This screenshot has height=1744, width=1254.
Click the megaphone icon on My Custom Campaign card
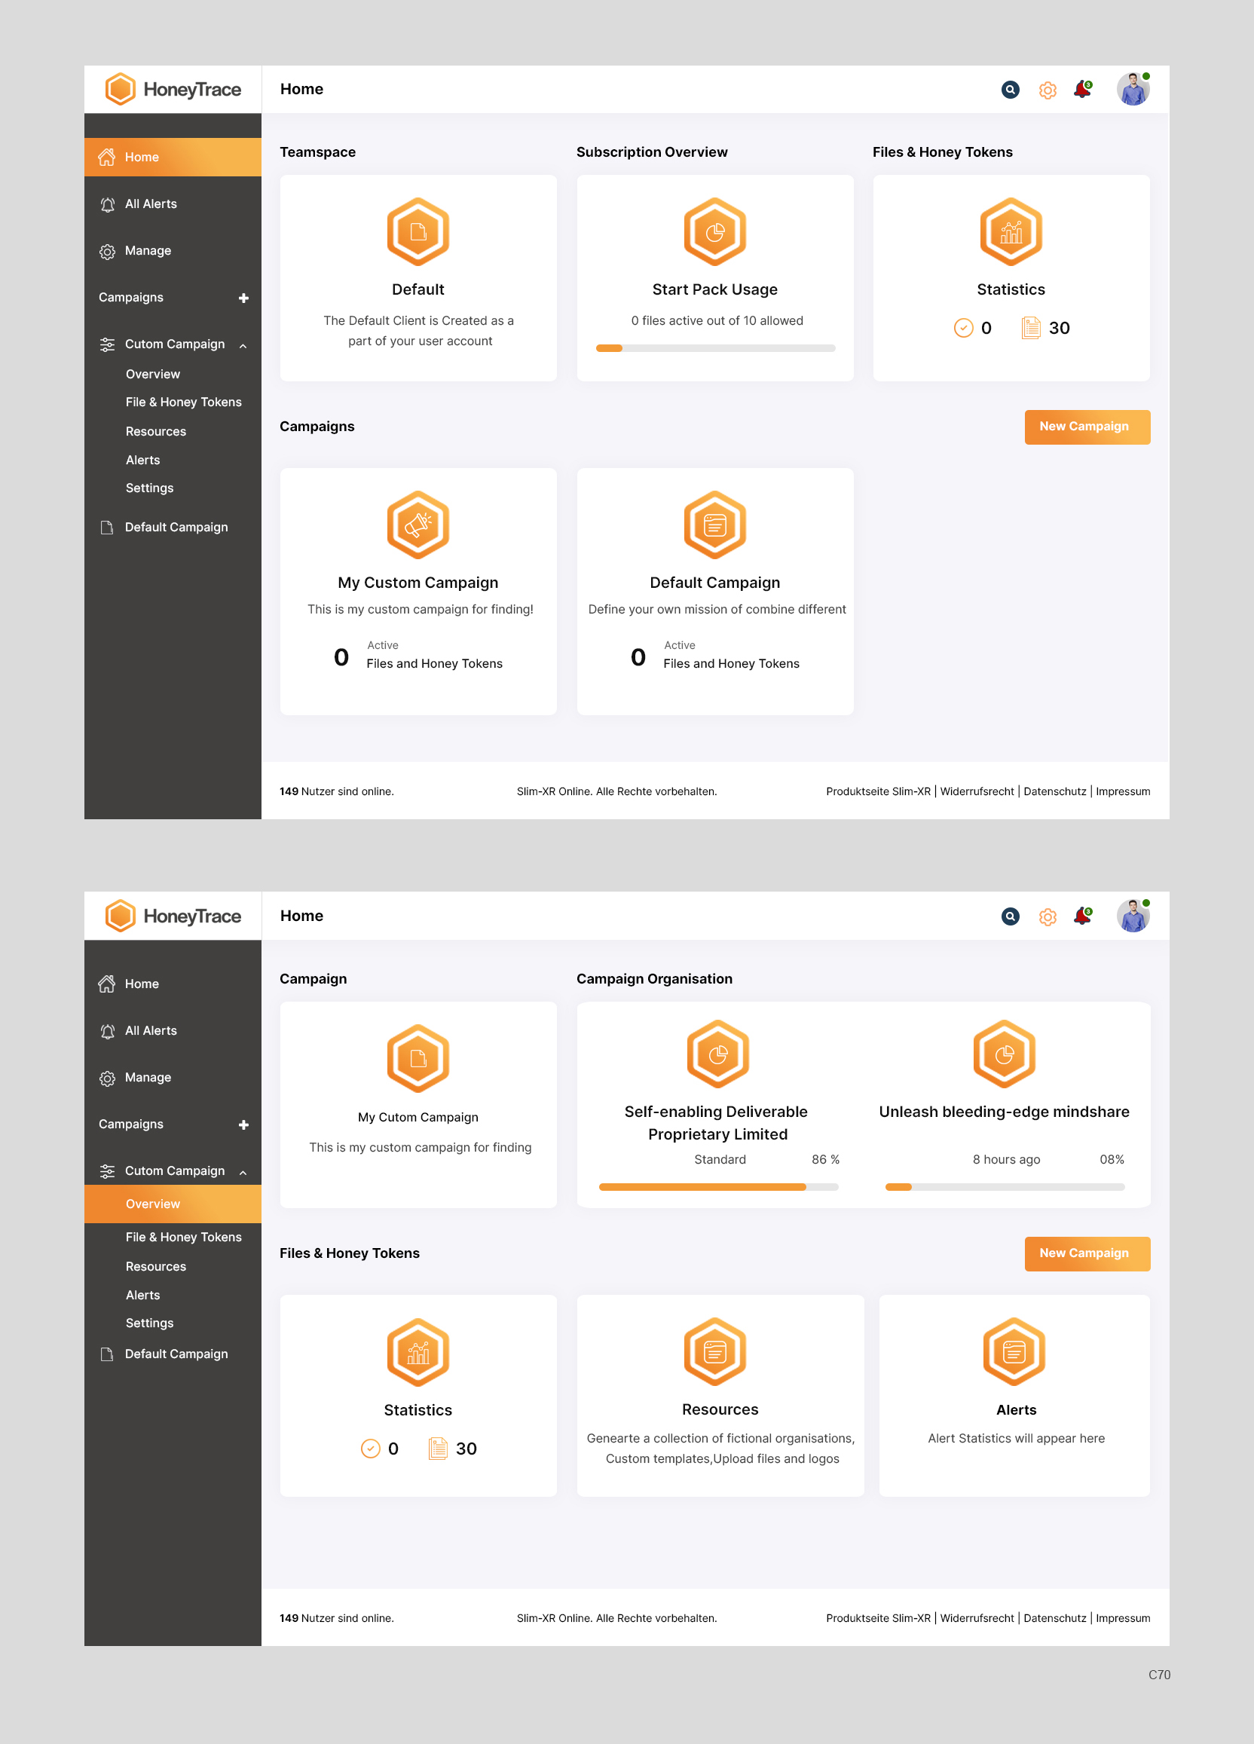417,525
